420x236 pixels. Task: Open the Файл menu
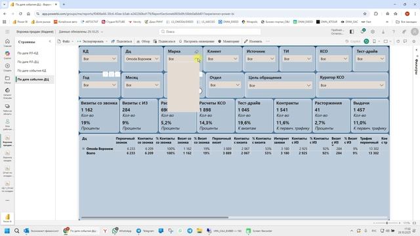[66, 41]
